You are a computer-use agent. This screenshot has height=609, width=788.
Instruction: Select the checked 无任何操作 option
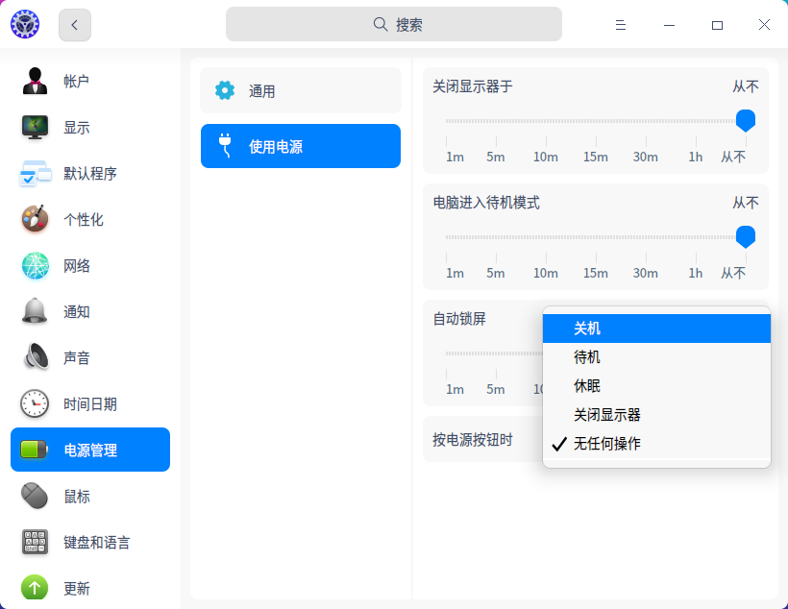coord(657,443)
